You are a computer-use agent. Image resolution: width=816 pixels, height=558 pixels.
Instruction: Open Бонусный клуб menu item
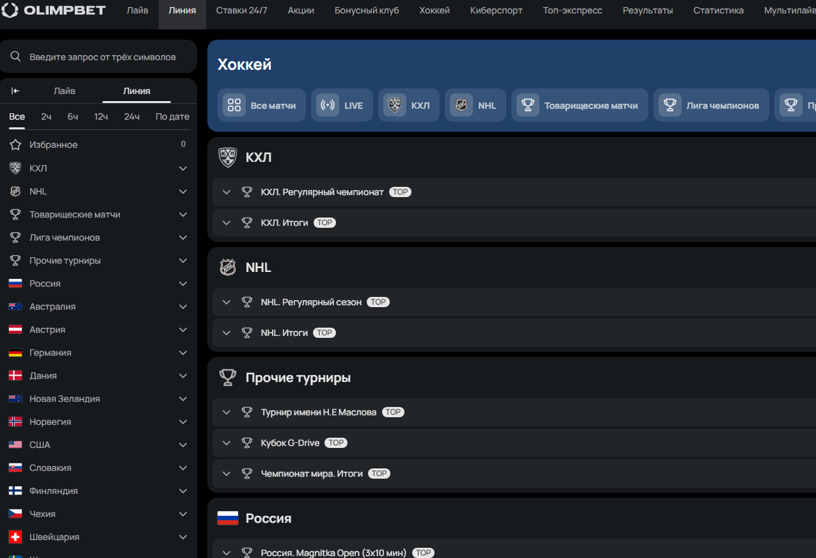(x=367, y=10)
